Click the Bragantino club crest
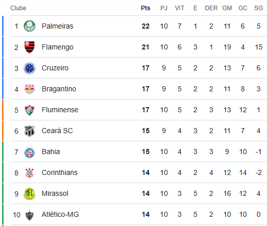The image size is (267, 226). 29,89
